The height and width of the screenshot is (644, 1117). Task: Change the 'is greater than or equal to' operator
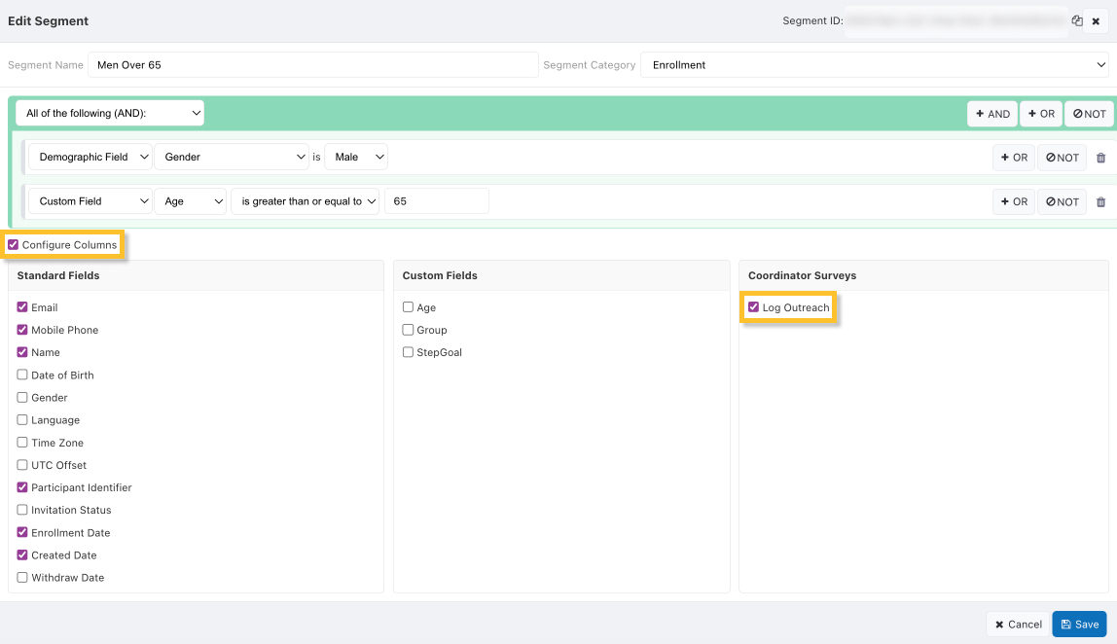point(305,202)
